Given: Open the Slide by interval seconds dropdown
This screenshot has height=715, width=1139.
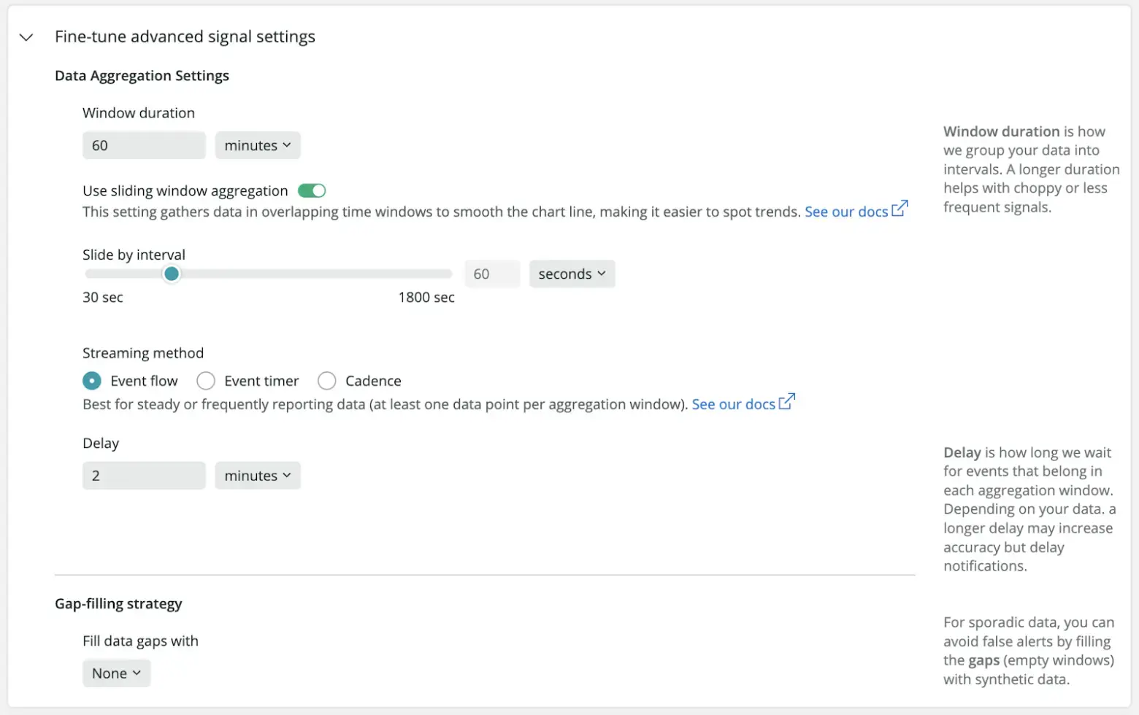Looking at the screenshot, I should (572, 274).
